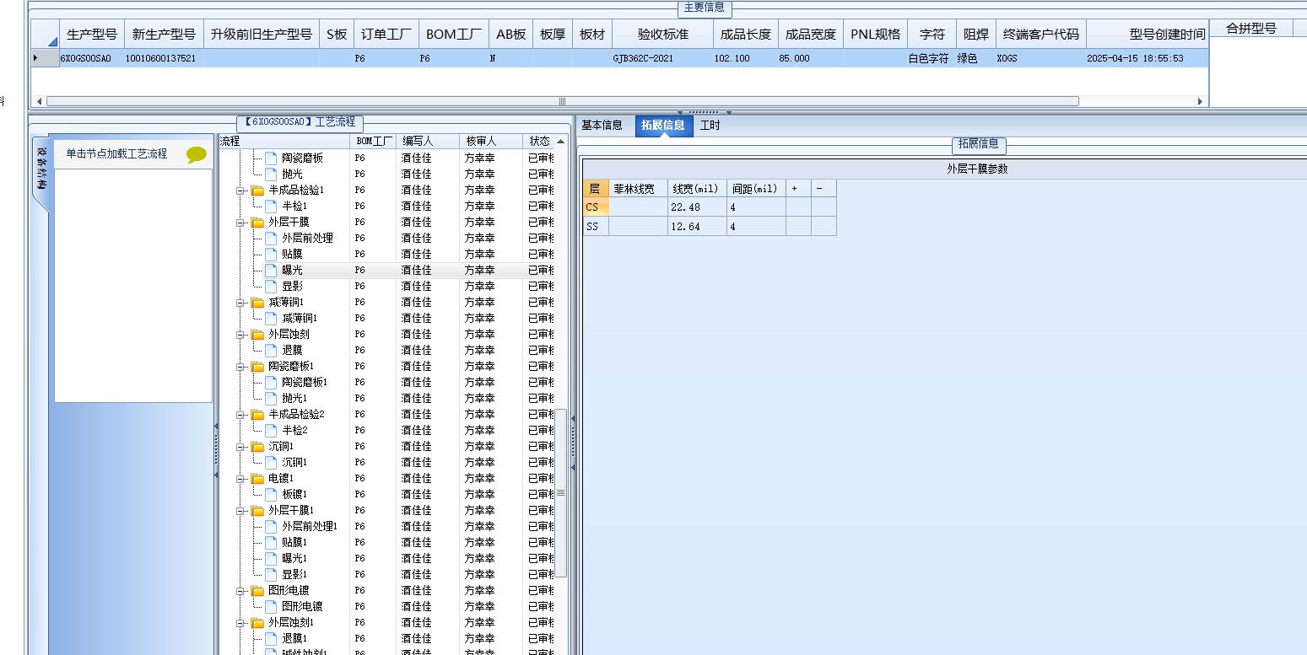Image resolution: width=1307 pixels, height=655 pixels.
Task: Click the grid corner triangle left of 生产型号
Action: click(52, 40)
